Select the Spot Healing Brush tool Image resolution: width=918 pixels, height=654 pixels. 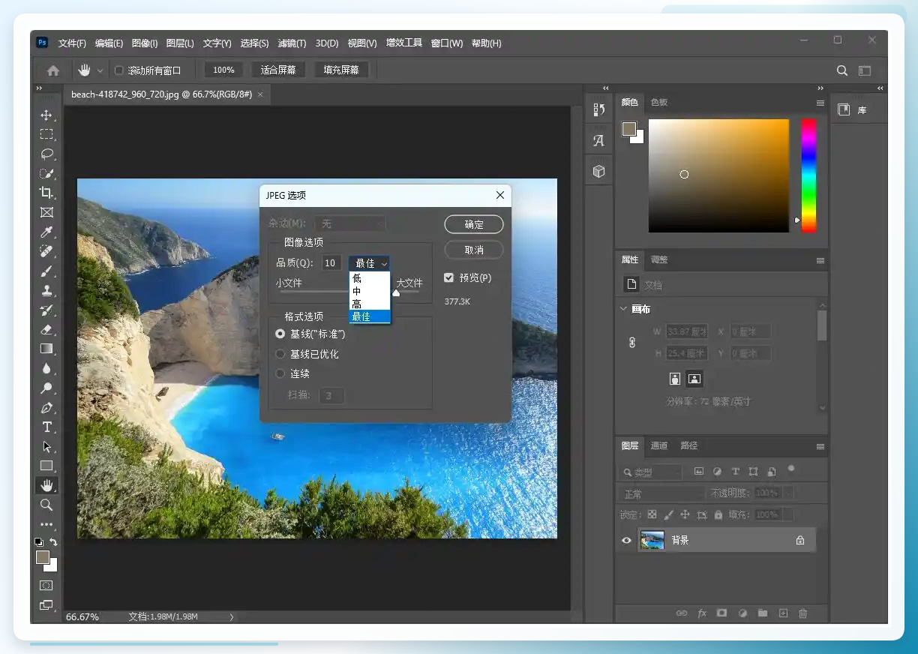pyautogui.click(x=46, y=251)
